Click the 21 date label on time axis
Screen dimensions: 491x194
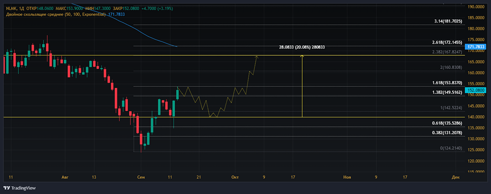tap(198, 177)
